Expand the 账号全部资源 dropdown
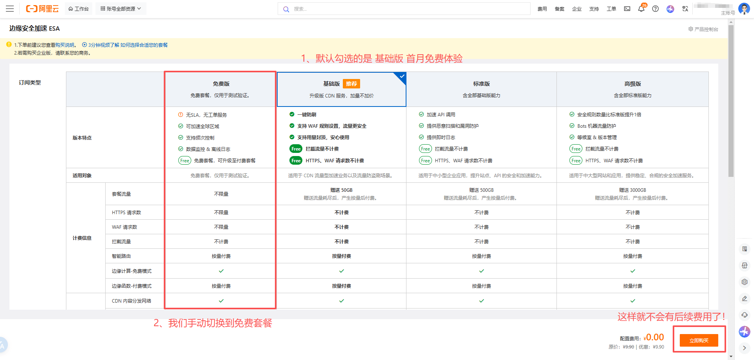This screenshot has width=754, height=360. 121,9
